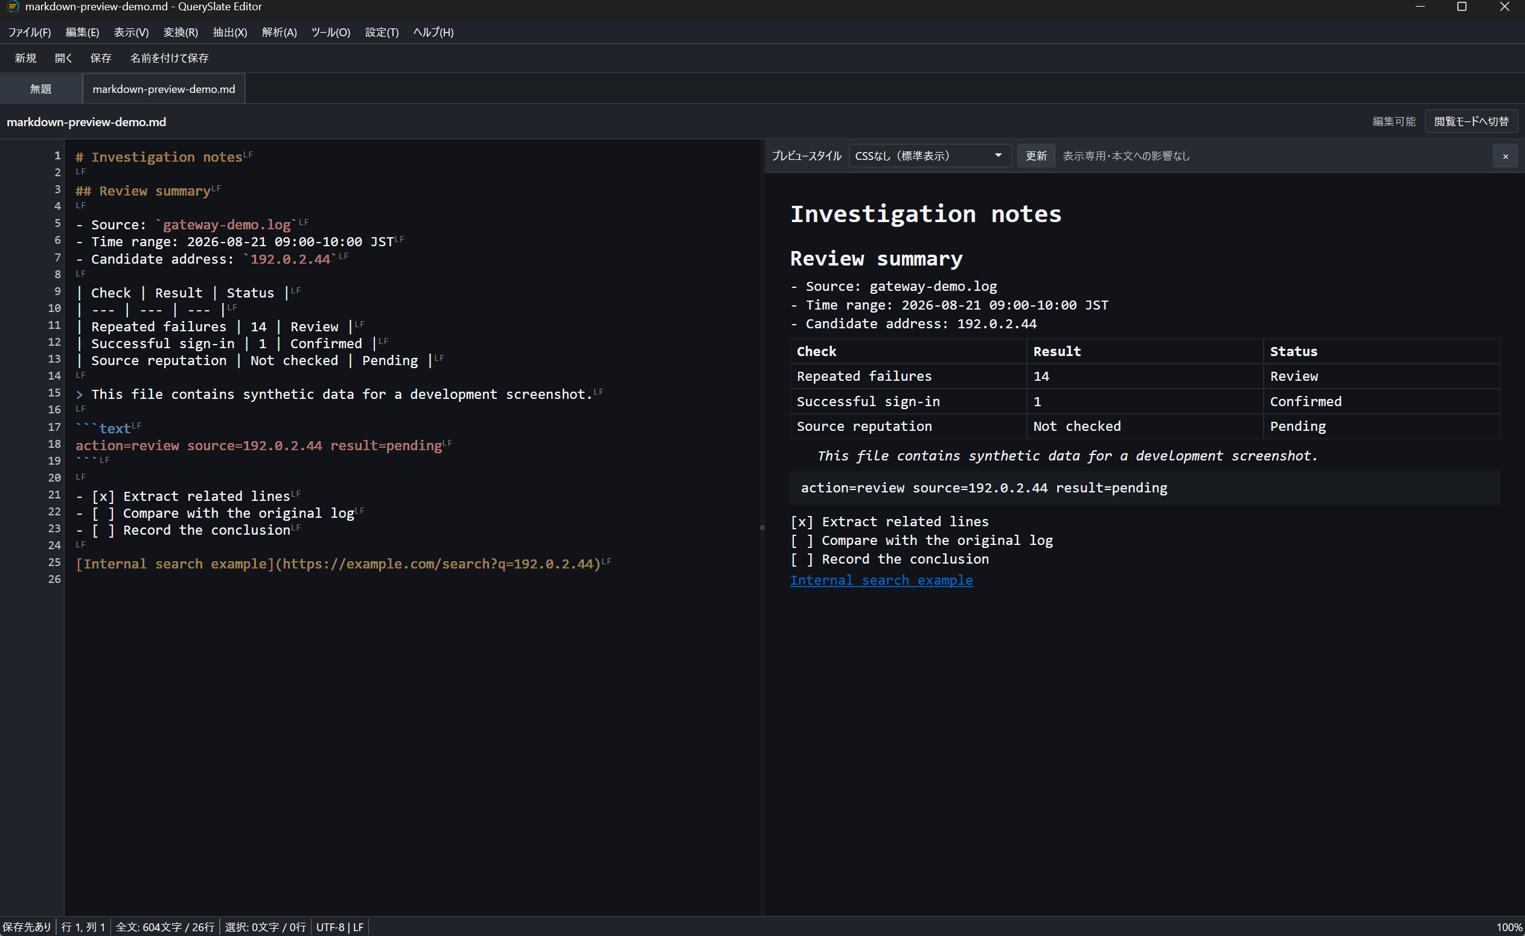The image size is (1525, 936).
Task: Click the 開く toolbar button
Action: (64, 58)
